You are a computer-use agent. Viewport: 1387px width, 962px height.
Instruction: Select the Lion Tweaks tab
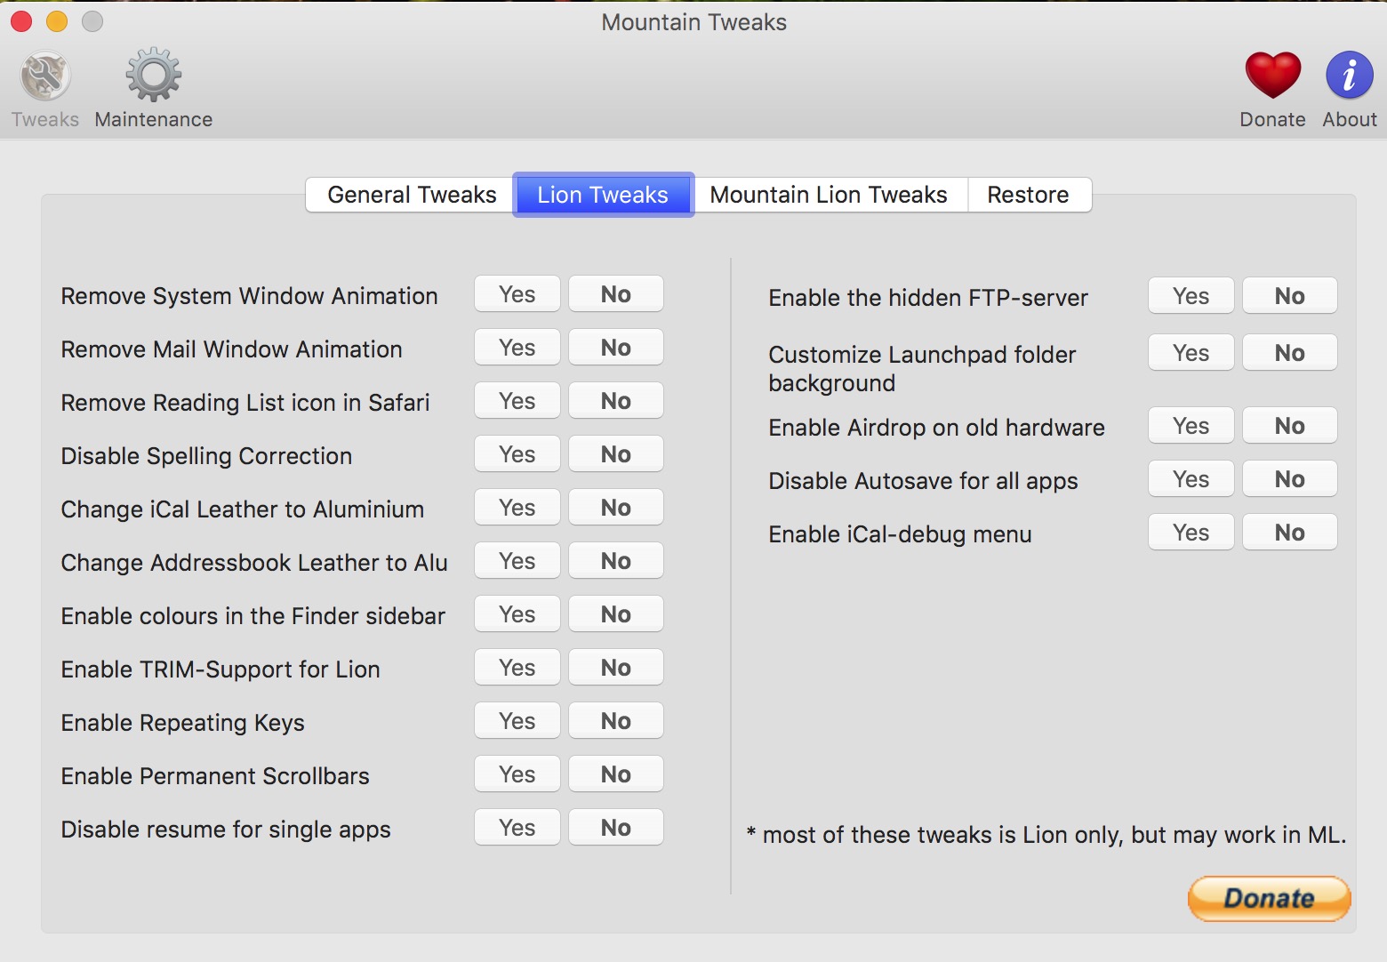(603, 195)
